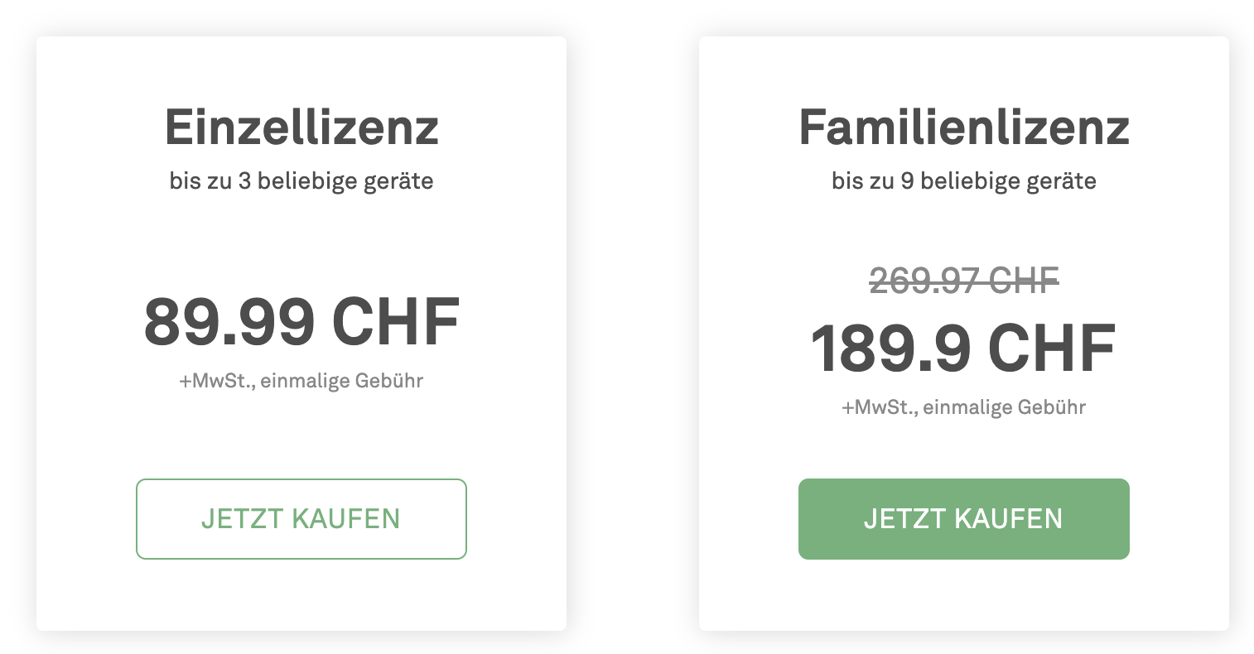Viewport: 1254px width, 654px height.
Task: Click the Einzellizenz heading
Action: [x=301, y=127]
